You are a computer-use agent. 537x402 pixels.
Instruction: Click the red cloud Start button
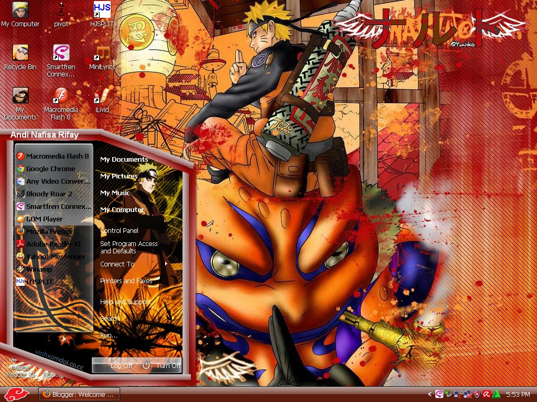coord(16,395)
